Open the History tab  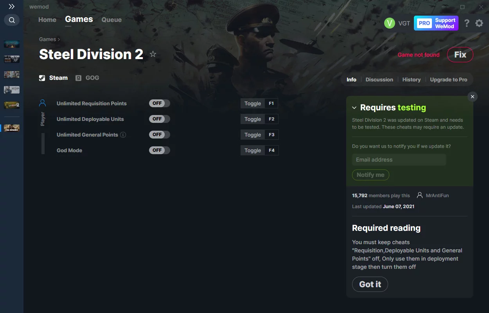click(x=412, y=79)
